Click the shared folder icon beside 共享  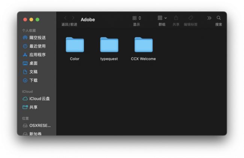pos(25,107)
